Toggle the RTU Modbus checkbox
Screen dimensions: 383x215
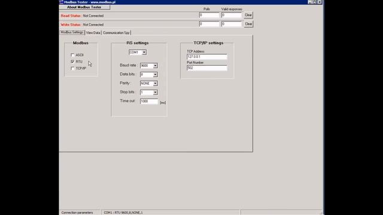[x=72, y=62]
